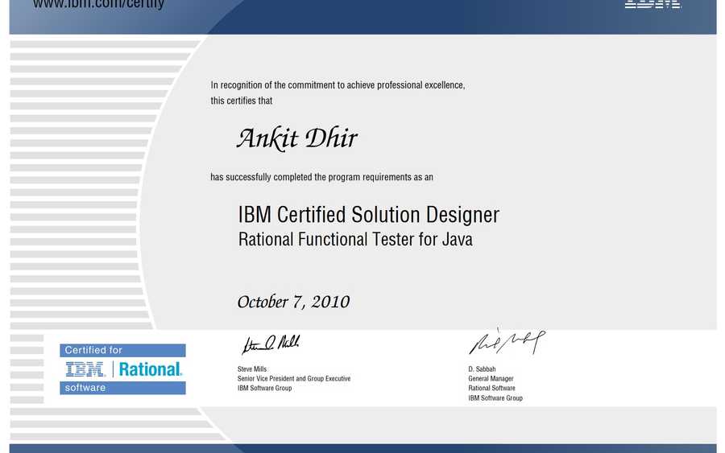Click the printed name 'Steve Mills'
The image size is (725, 453).
click(x=252, y=369)
